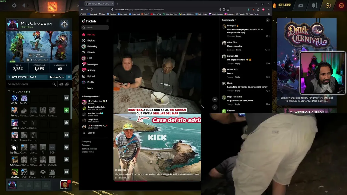
Task: Open TikTok Following feed
Action: [x=92, y=47]
